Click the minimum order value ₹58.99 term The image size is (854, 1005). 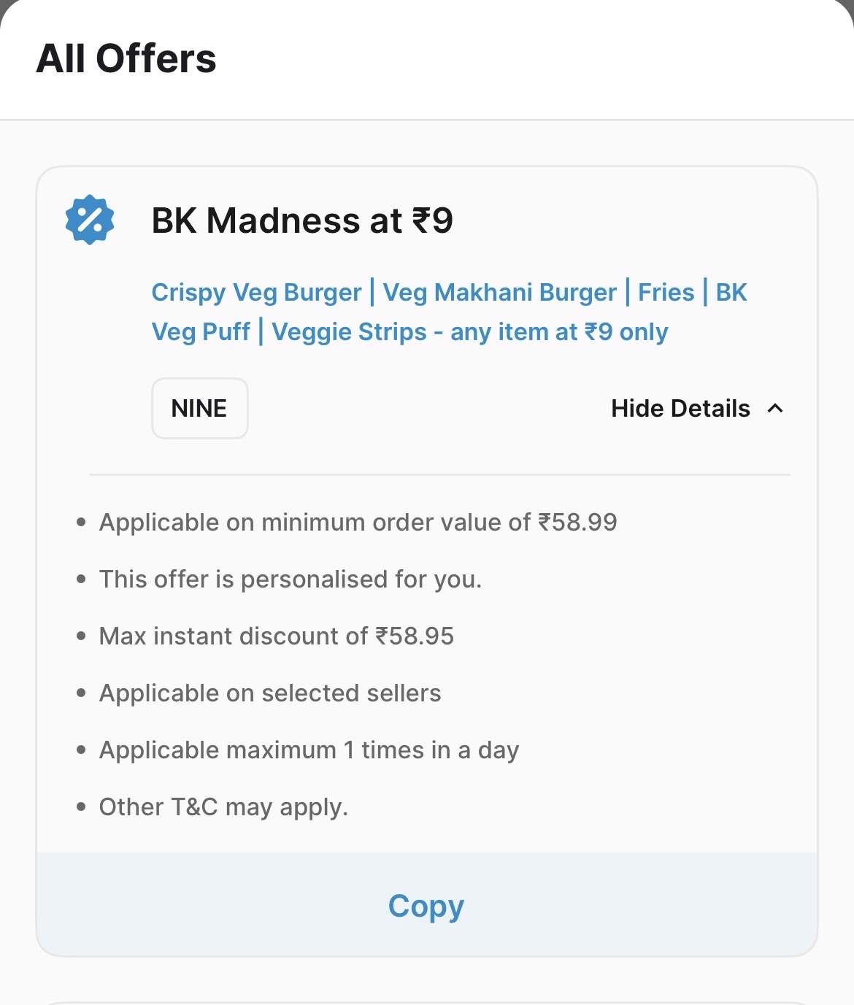coord(358,523)
